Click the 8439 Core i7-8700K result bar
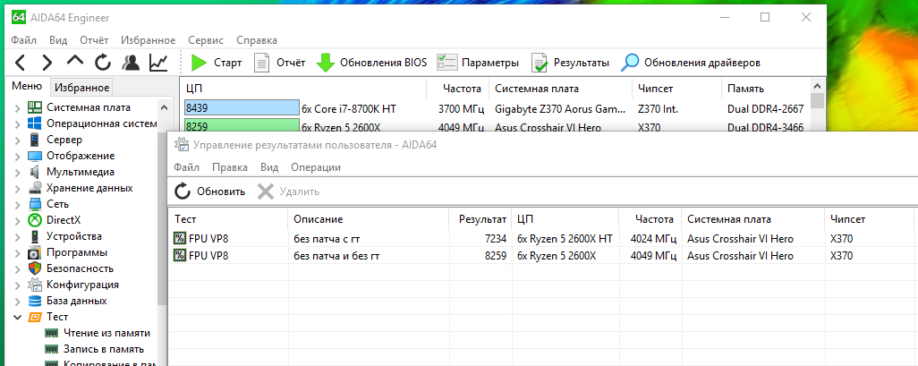918x366 pixels. tap(242, 108)
